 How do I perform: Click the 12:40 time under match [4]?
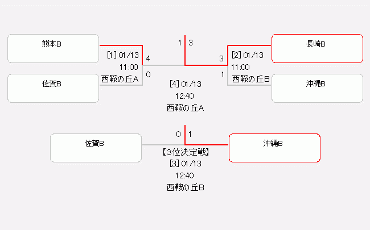186,95
